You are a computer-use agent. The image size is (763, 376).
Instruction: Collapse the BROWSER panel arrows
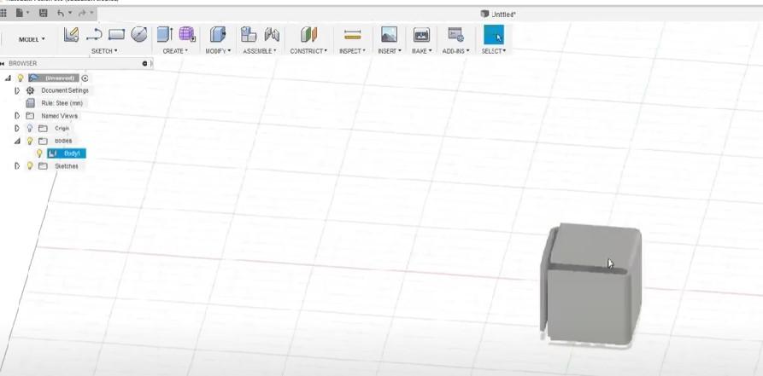pos(3,63)
